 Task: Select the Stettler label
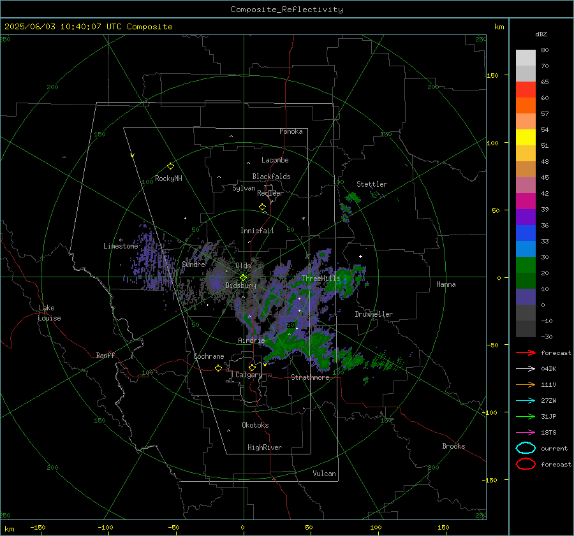(x=372, y=184)
